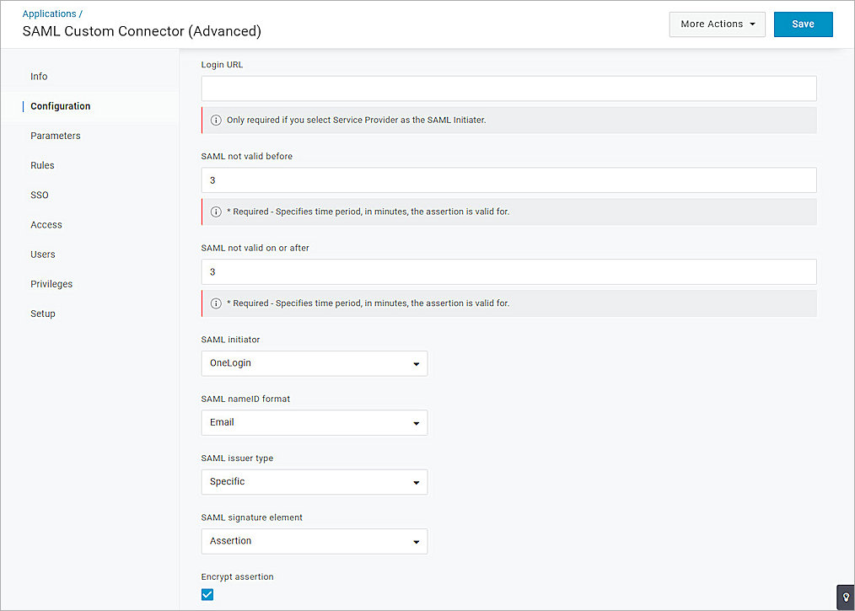Expand the More Actions menu
The width and height of the screenshot is (855, 611).
point(717,24)
